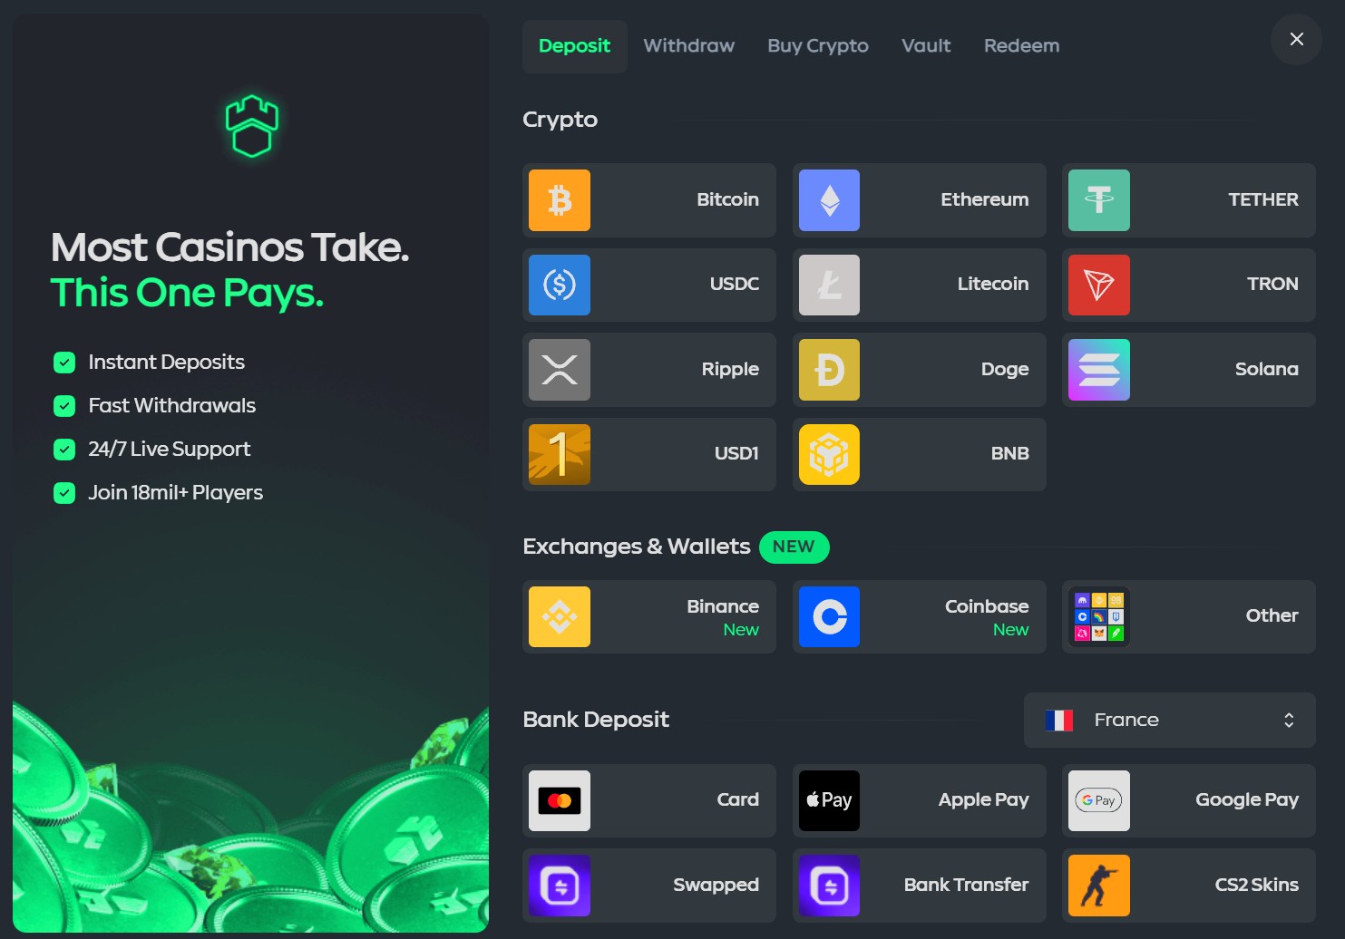Click the Bank Transfer label
1345x939 pixels.
coord(966,885)
